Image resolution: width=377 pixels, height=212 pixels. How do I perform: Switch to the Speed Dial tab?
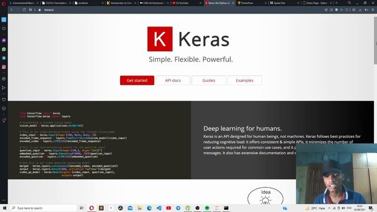[x=284, y=3]
